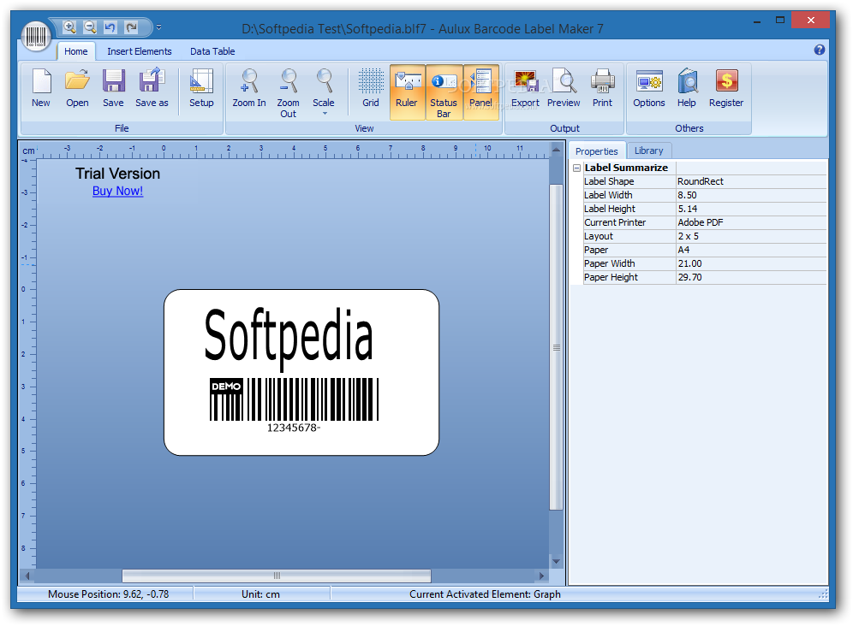The width and height of the screenshot is (853, 626).
Task: Switch to the Home ribbon tab
Action: pyautogui.click(x=75, y=51)
